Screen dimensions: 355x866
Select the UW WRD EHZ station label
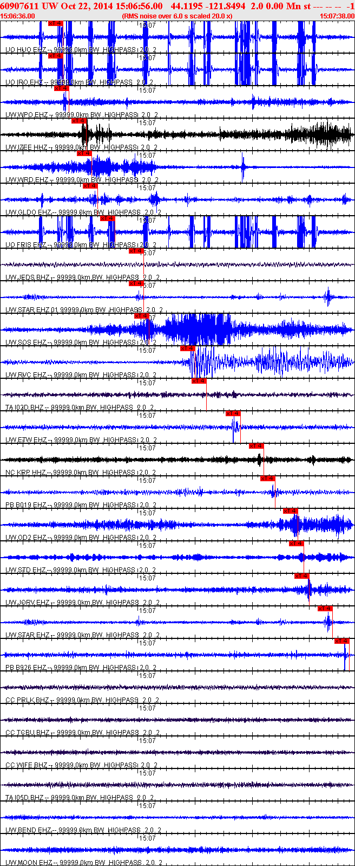82,180
